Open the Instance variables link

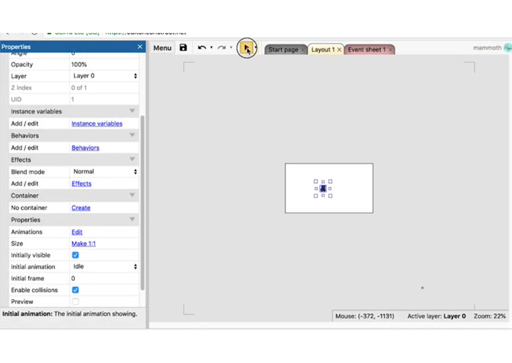97,123
